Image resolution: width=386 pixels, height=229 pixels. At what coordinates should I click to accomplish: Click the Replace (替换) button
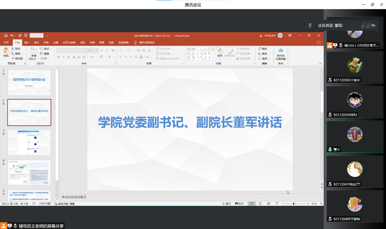click(x=264, y=54)
